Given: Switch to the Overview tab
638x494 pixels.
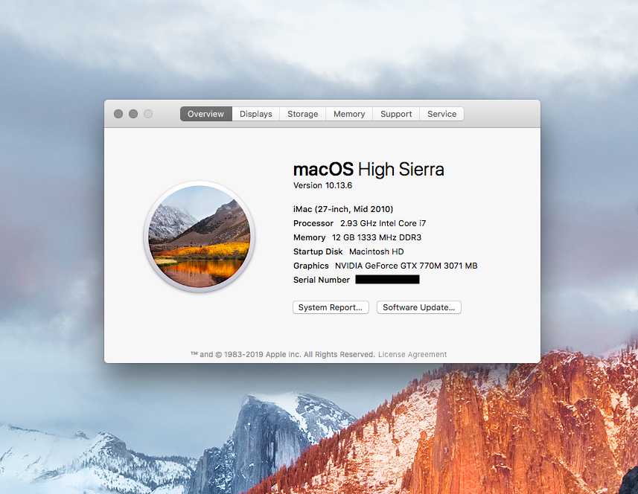Looking at the screenshot, I should (206, 114).
